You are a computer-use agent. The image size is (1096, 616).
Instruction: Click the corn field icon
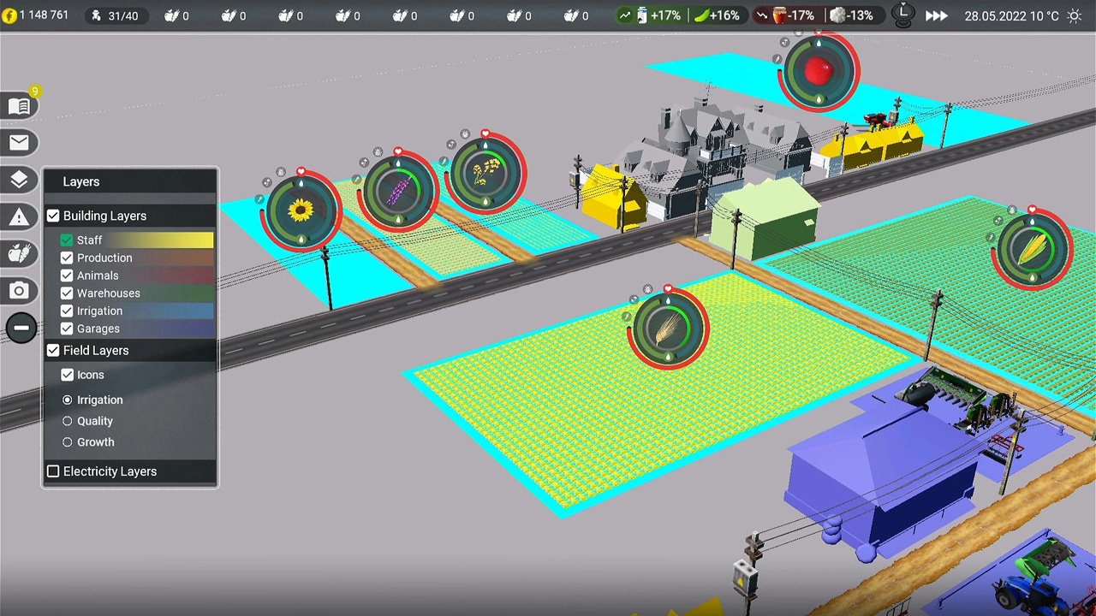coord(1033,248)
